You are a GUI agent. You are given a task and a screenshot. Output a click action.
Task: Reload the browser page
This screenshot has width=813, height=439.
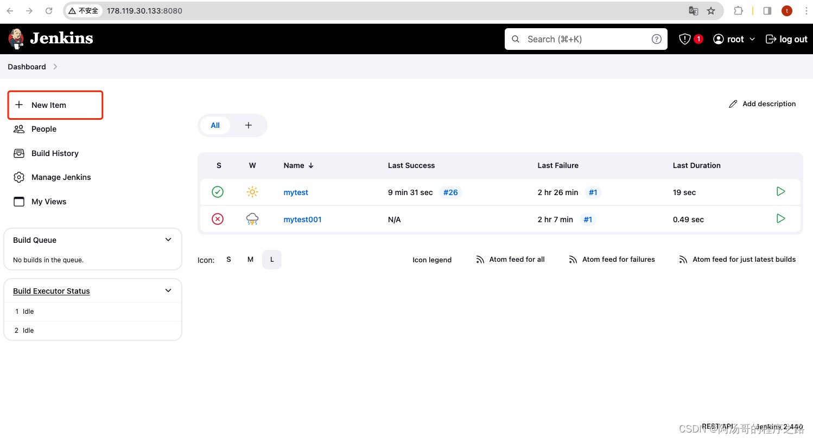(x=49, y=11)
